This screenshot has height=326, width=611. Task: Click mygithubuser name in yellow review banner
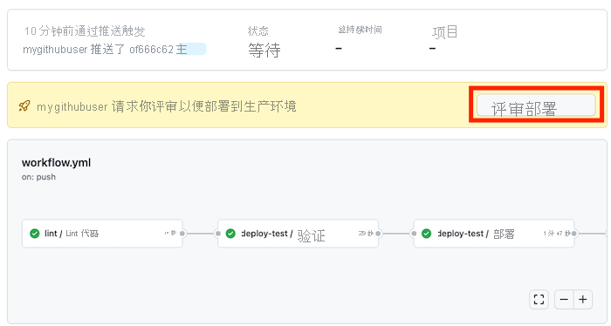point(72,106)
